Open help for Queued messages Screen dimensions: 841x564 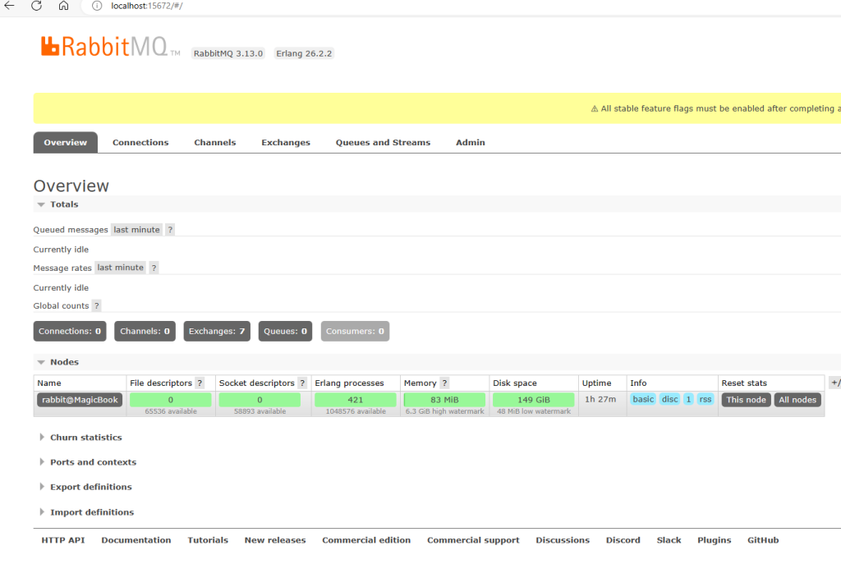[170, 230]
